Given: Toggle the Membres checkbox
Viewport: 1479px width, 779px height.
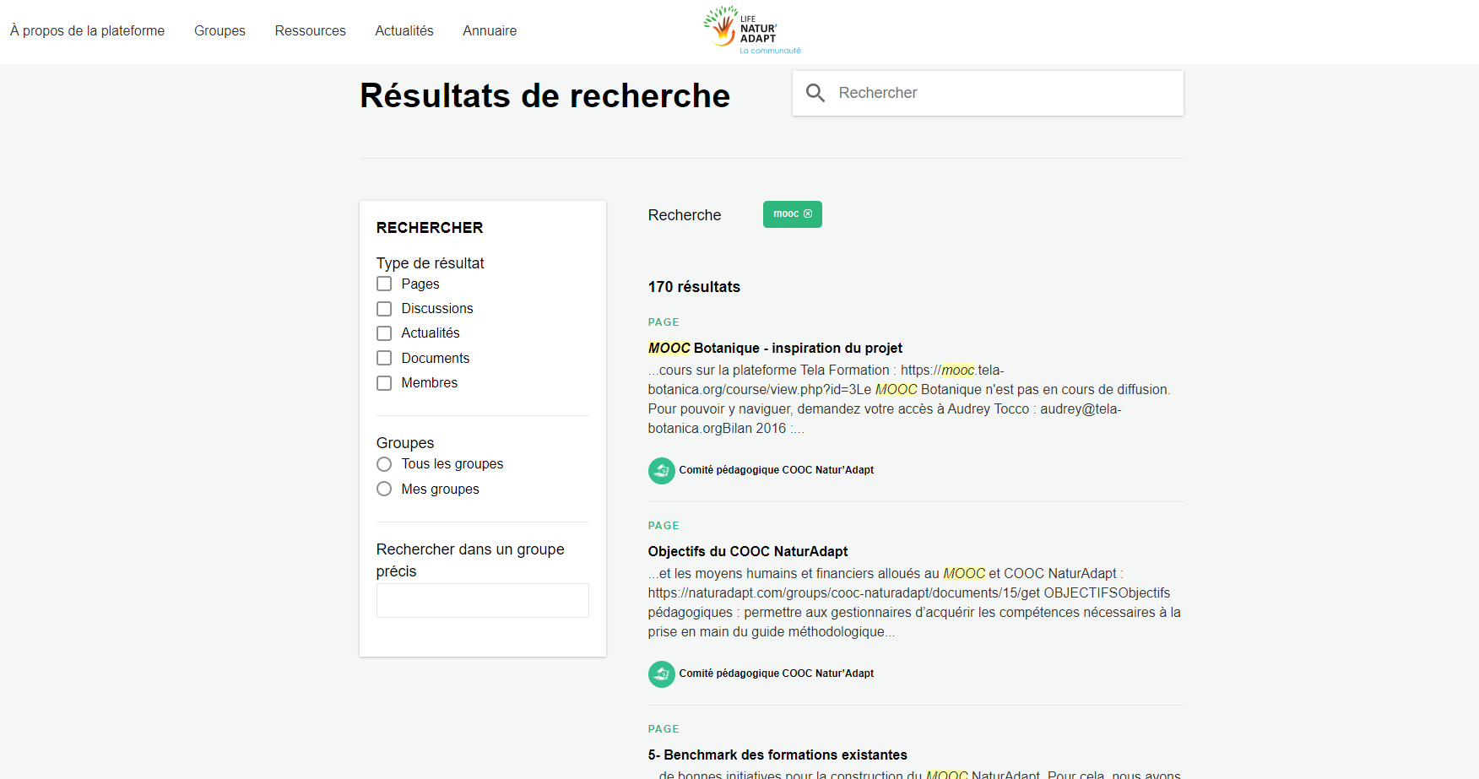Looking at the screenshot, I should 384,383.
